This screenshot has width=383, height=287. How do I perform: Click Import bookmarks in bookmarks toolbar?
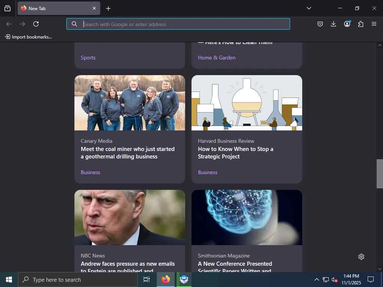tap(28, 37)
